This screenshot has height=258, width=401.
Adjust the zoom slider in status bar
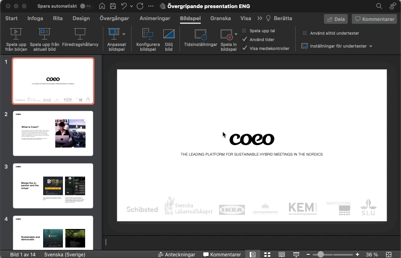tap(320, 254)
